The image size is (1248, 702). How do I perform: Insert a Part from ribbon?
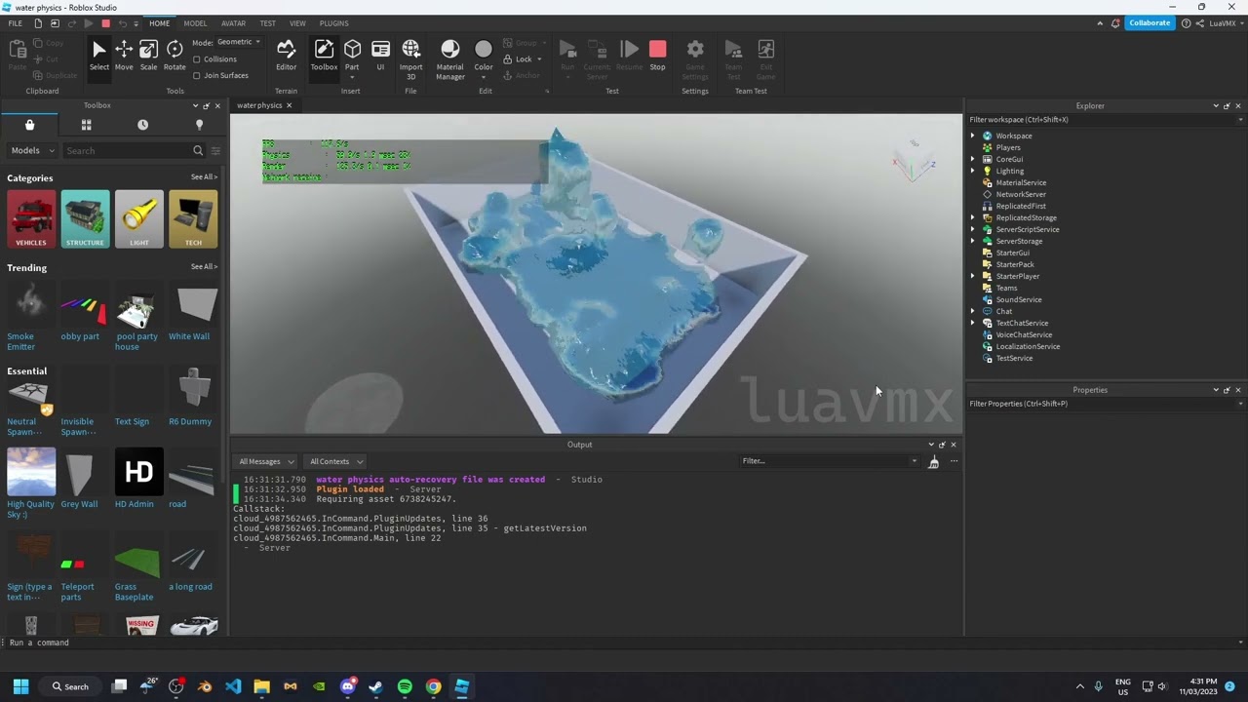[352, 56]
